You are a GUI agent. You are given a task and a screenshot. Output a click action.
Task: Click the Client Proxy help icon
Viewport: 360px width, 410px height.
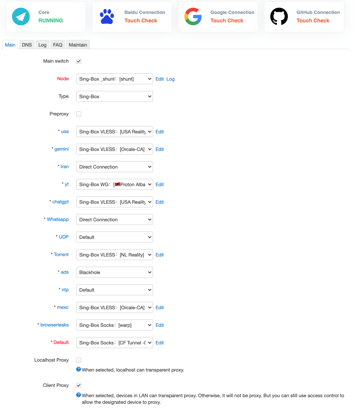[x=78, y=395]
